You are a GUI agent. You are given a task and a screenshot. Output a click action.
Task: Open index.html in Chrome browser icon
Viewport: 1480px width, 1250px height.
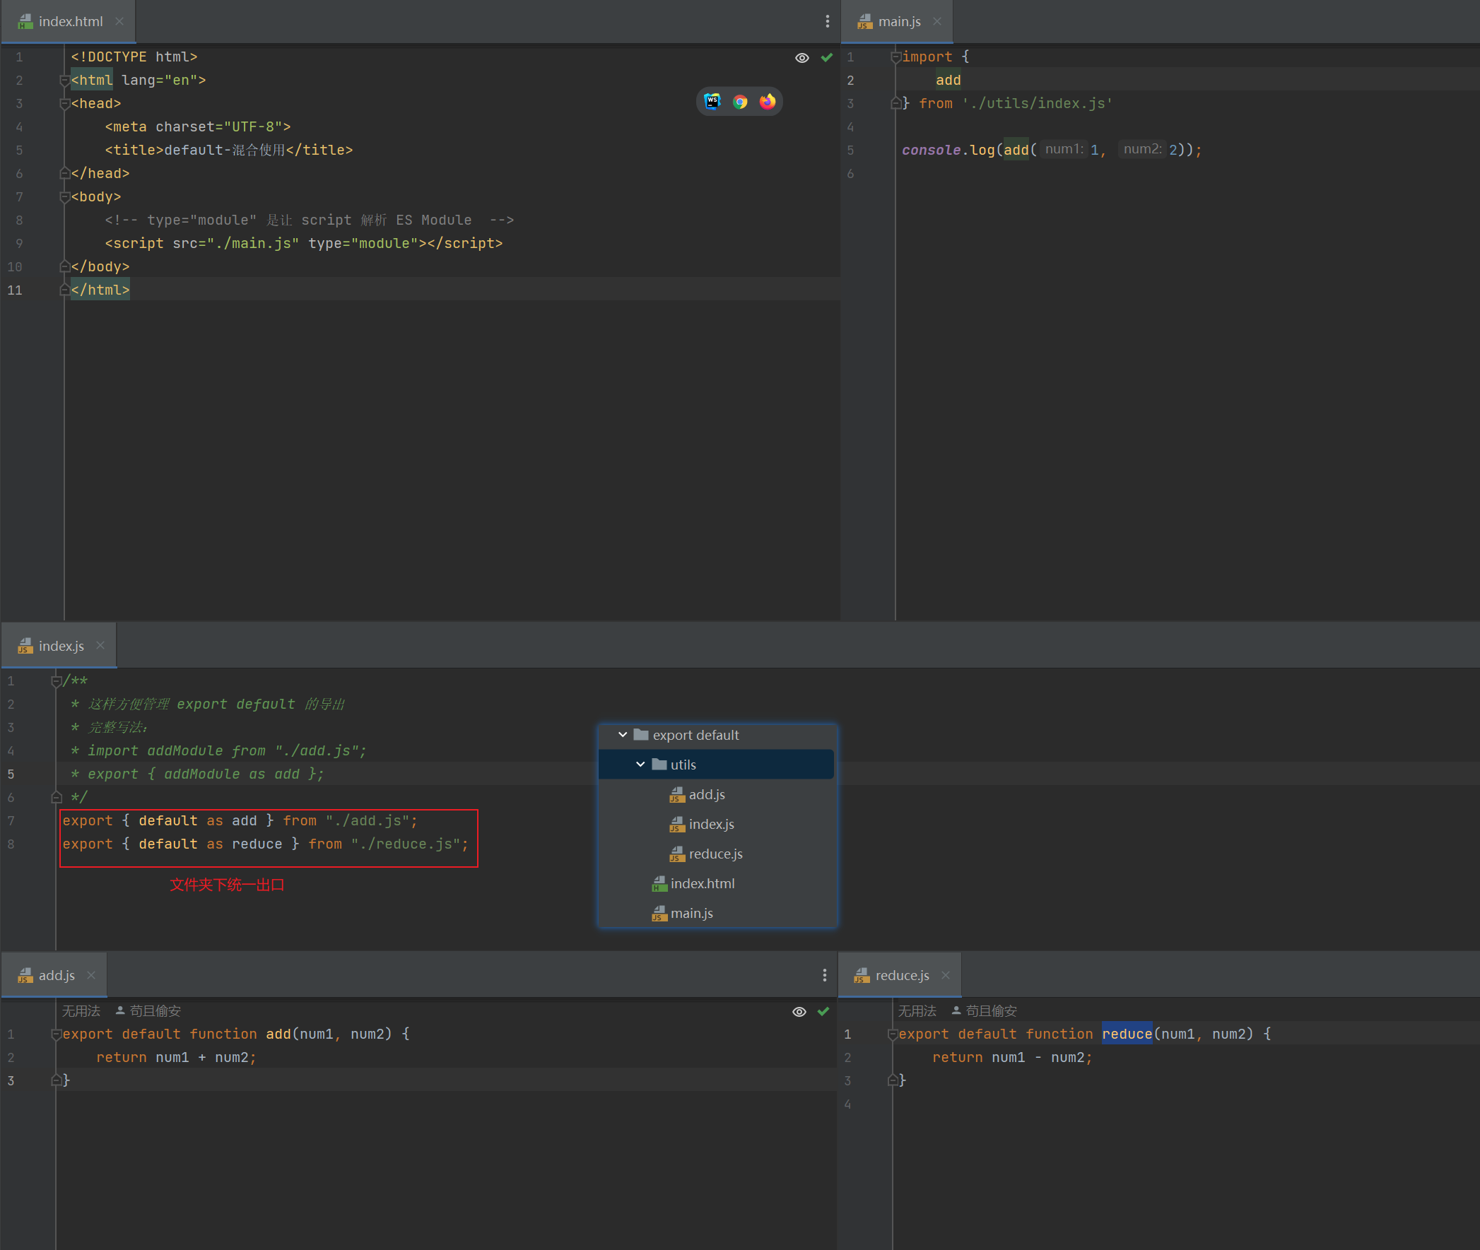(740, 101)
